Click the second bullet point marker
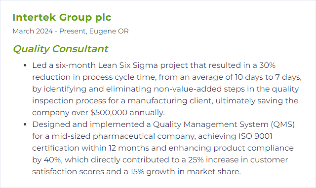 click(25, 125)
